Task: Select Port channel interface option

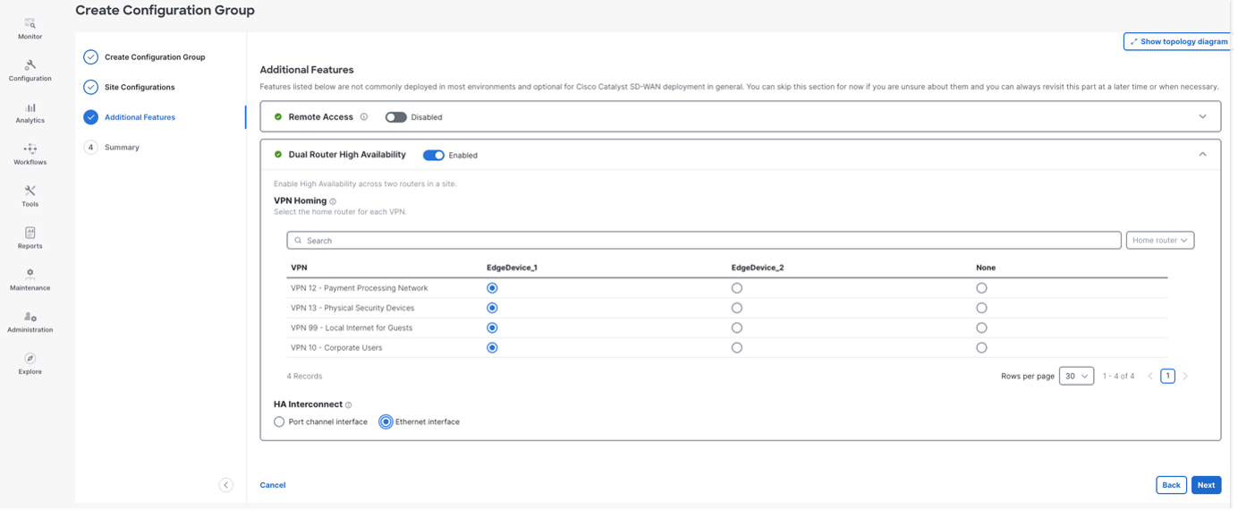Action: click(279, 422)
